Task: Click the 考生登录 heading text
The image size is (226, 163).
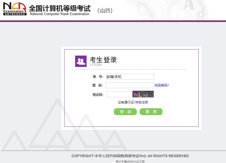Action: [x=103, y=60]
